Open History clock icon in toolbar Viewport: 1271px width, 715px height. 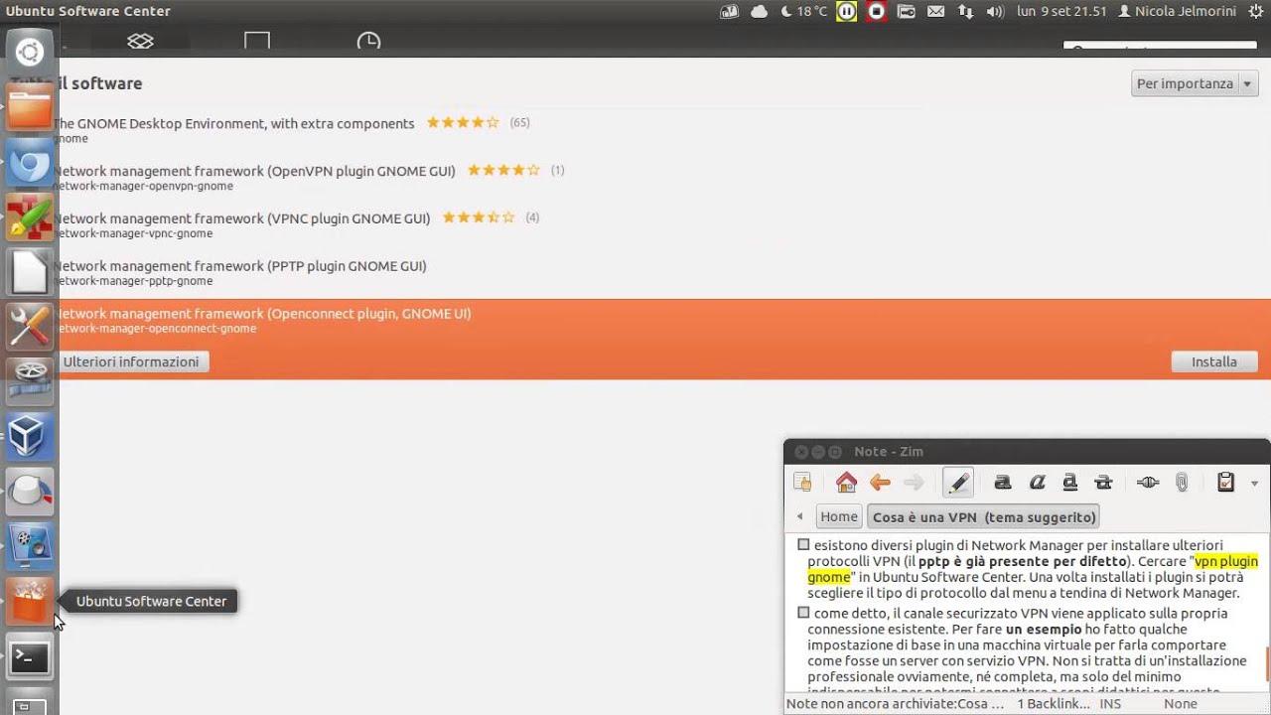point(368,42)
